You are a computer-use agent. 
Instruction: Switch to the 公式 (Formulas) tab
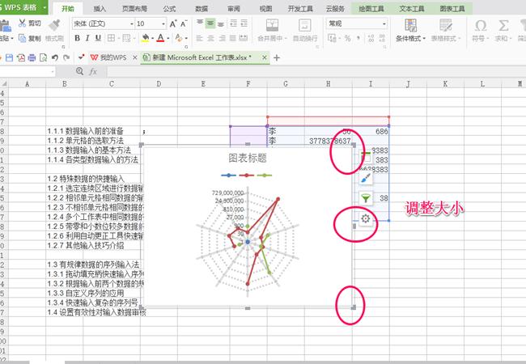coord(169,8)
